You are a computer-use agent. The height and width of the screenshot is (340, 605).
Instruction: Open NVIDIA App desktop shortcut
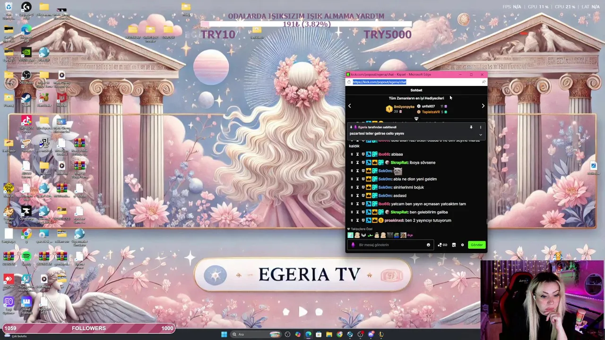click(26, 55)
